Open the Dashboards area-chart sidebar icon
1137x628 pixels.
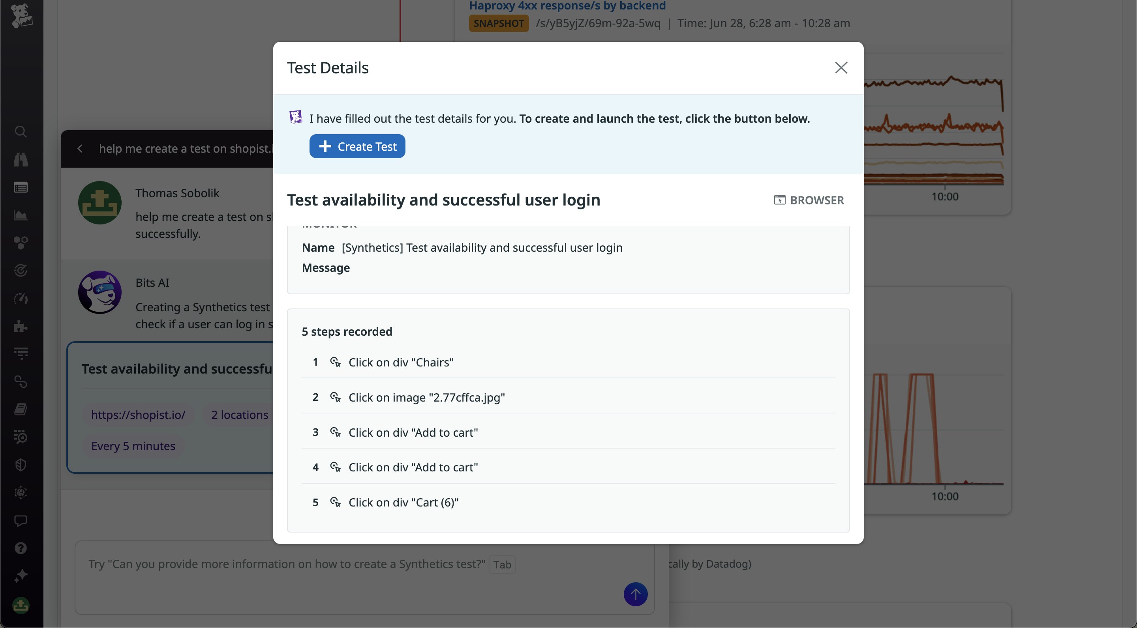pos(21,215)
